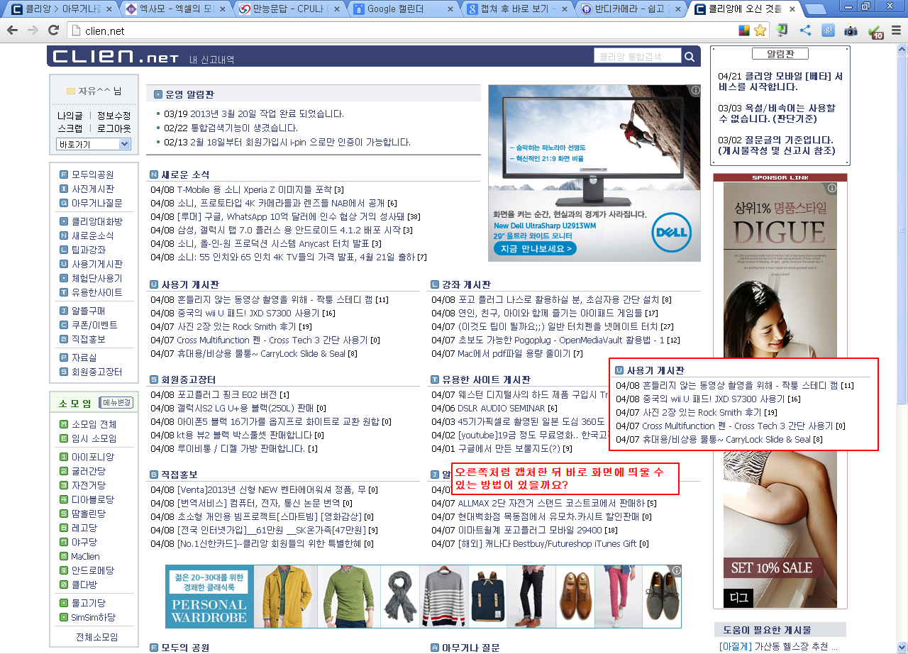Open '[아질게] 가산동 헬스장 추천' post
The width and height of the screenshot is (908, 654).
pyautogui.click(x=778, y=646)
